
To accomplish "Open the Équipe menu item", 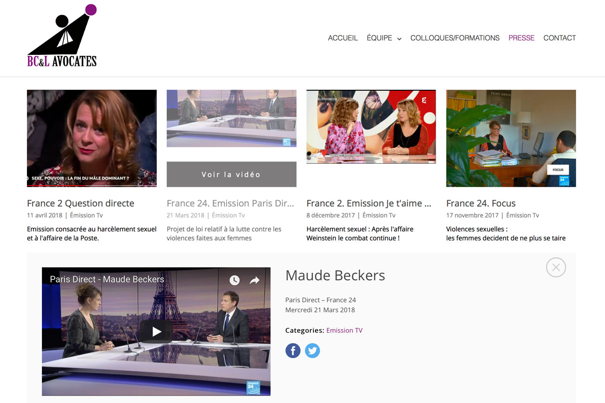I will (379, 38).
